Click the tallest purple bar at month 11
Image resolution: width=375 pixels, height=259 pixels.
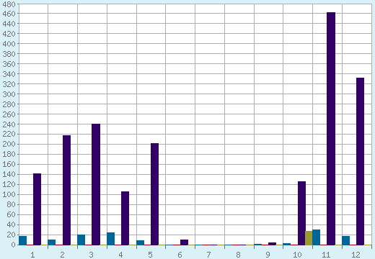tap(331, 129)
